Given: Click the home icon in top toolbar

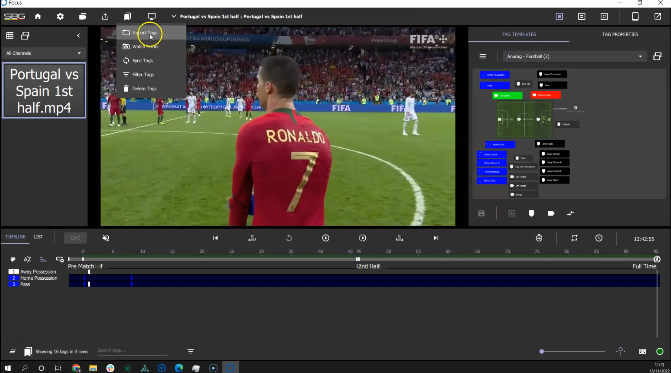Looking at the screenshot, I should [38, 16].
